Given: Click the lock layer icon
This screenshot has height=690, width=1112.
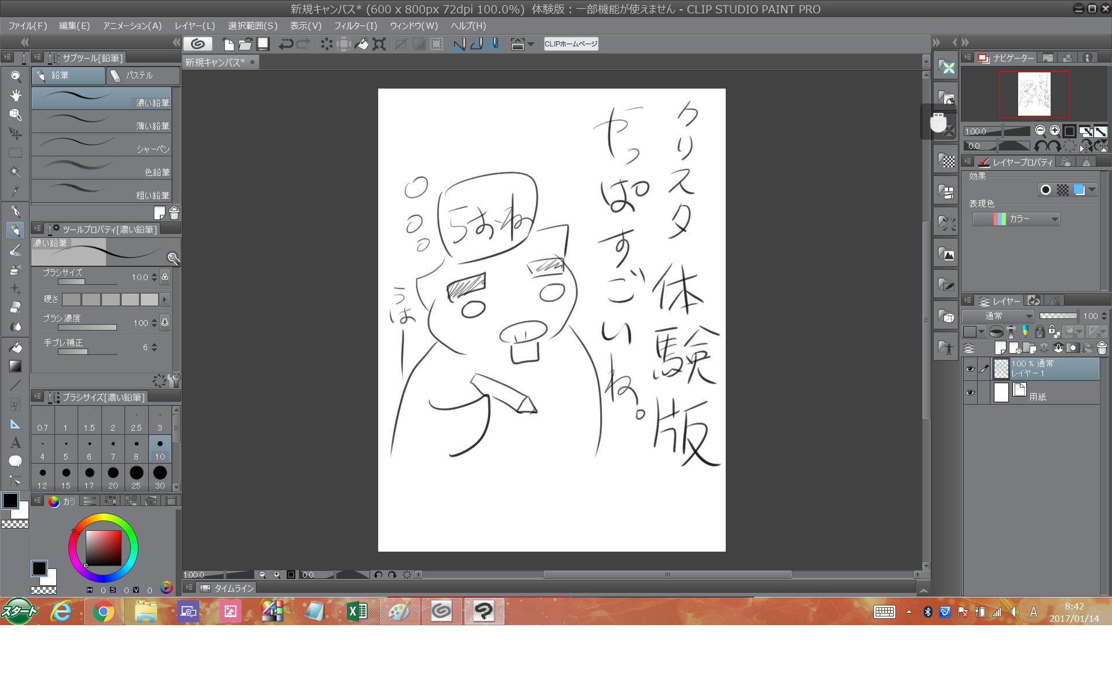Looking at the screenshot, I should click(x=1040, y=332).
